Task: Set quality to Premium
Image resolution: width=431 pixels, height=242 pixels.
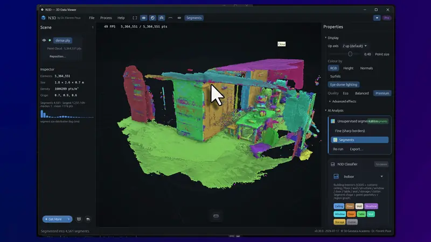Action: pos(382,93)
